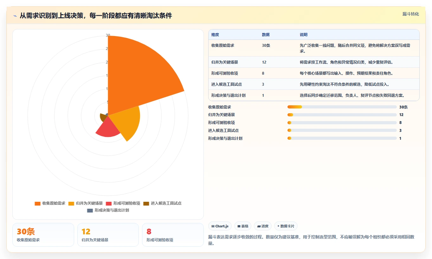Click the 维度 column header
This screenshot has width=432, height=259.
click(x=215, y=35)
